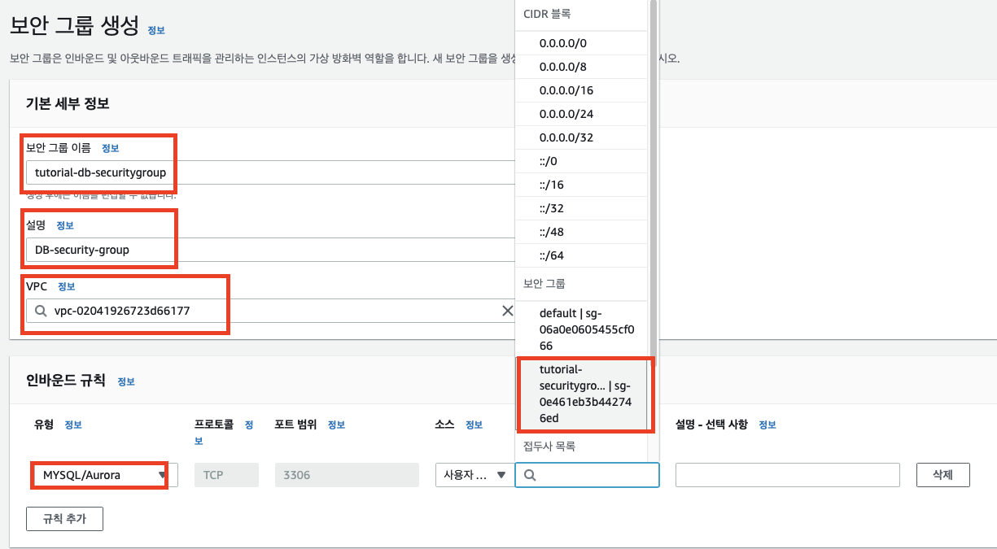997x549 pixels.
Task: Click the 설명 - 선택 사항 rule description field
Action: (x=787, y=475)
